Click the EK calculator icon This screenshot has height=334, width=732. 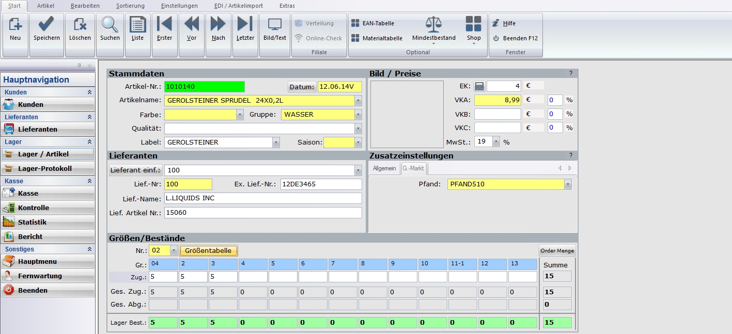[479, 86]
